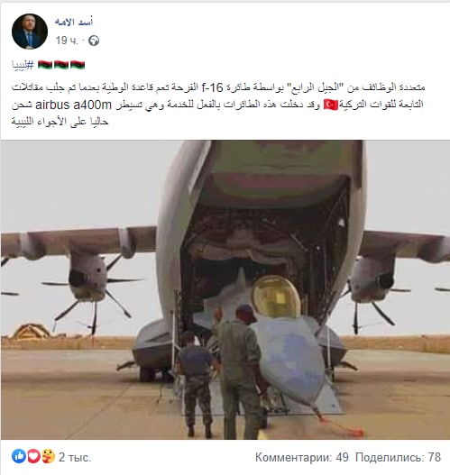This screenshot has width=450, height=475.
Task: Click the Libyan flag emoji farthest from the hashtag
Action: pyautogui.click(x=78, y=65)
